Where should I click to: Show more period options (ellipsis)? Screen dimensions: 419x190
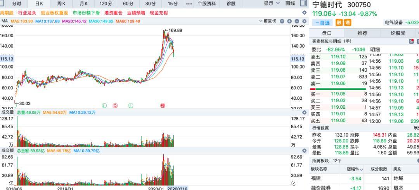(189, 3)
